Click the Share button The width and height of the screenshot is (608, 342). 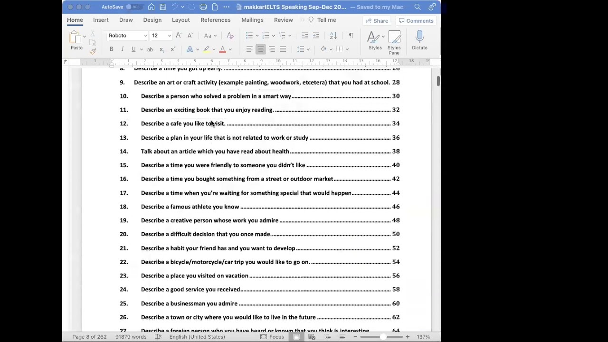[x=376, y=21]
